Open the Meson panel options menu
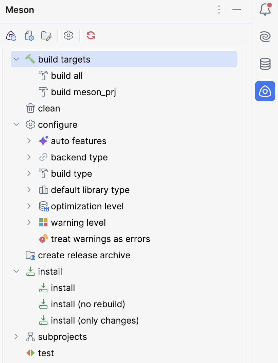 [x=219, y=10]
